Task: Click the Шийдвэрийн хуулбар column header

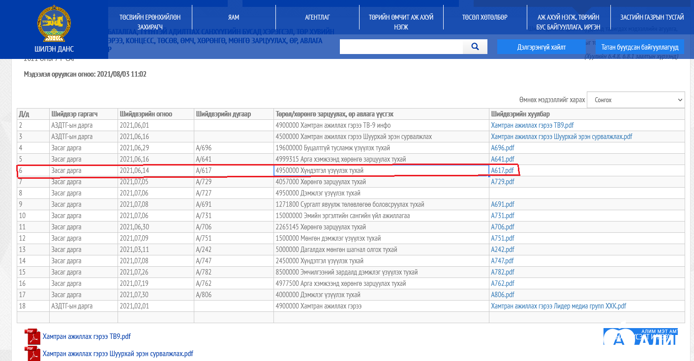Action: [x=587, y=114]
